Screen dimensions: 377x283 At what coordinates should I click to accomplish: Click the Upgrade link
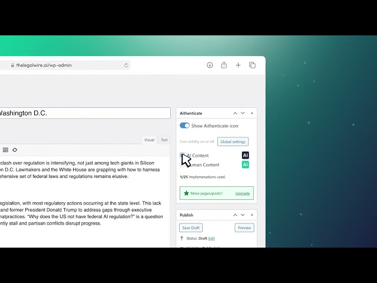242,193
